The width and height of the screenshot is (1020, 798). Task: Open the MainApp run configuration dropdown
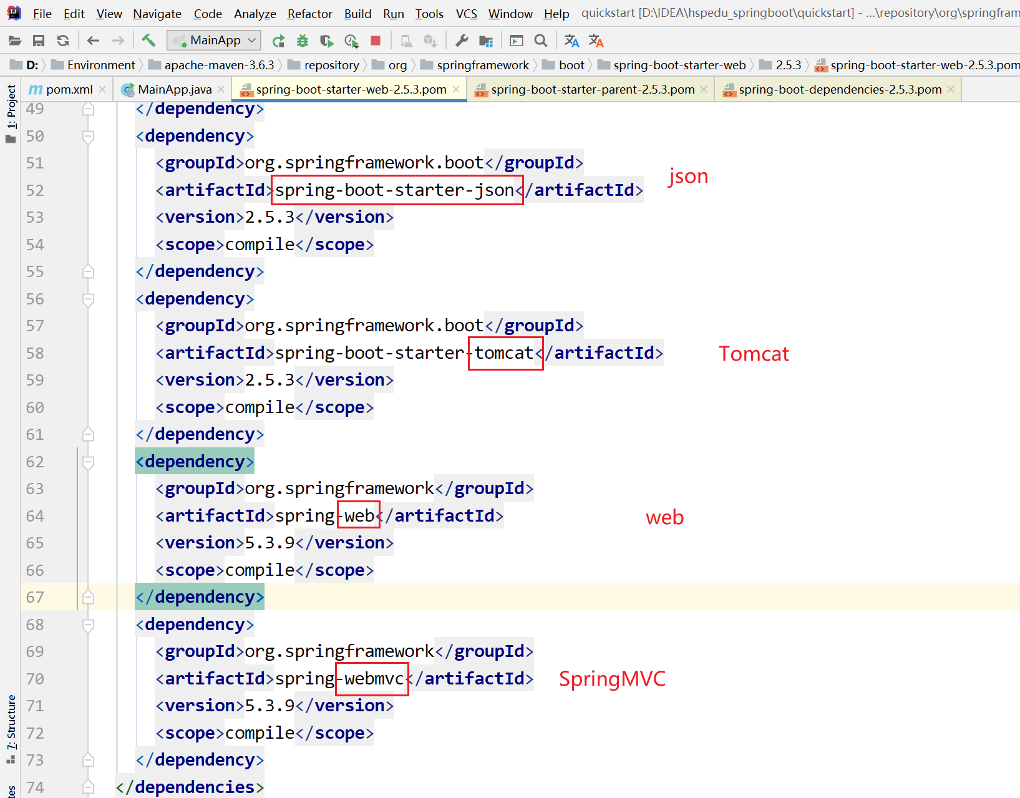(214, 41)
